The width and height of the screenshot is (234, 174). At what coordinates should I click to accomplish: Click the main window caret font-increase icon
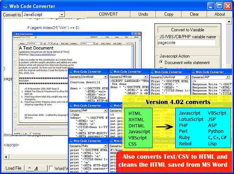[x=30, y=168]
